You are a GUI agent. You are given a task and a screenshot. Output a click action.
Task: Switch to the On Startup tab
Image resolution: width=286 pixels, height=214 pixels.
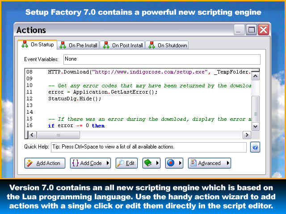coord(38,45)
